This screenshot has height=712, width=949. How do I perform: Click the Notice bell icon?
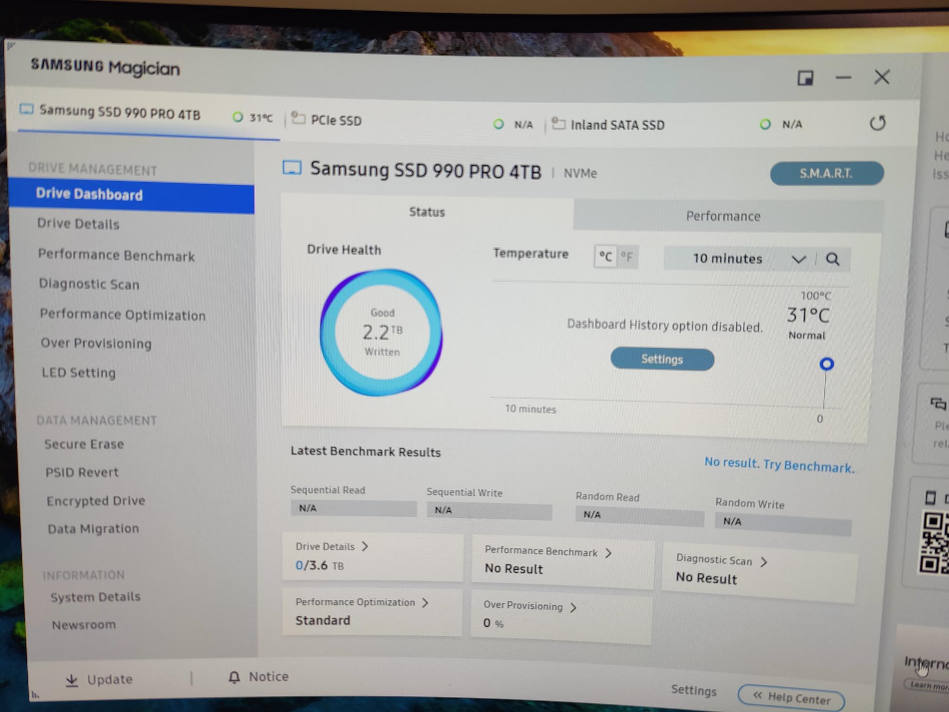click(x=234, y=677)
